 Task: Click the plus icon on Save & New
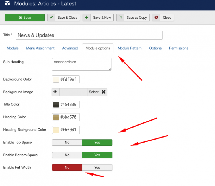tap(87, 18)
